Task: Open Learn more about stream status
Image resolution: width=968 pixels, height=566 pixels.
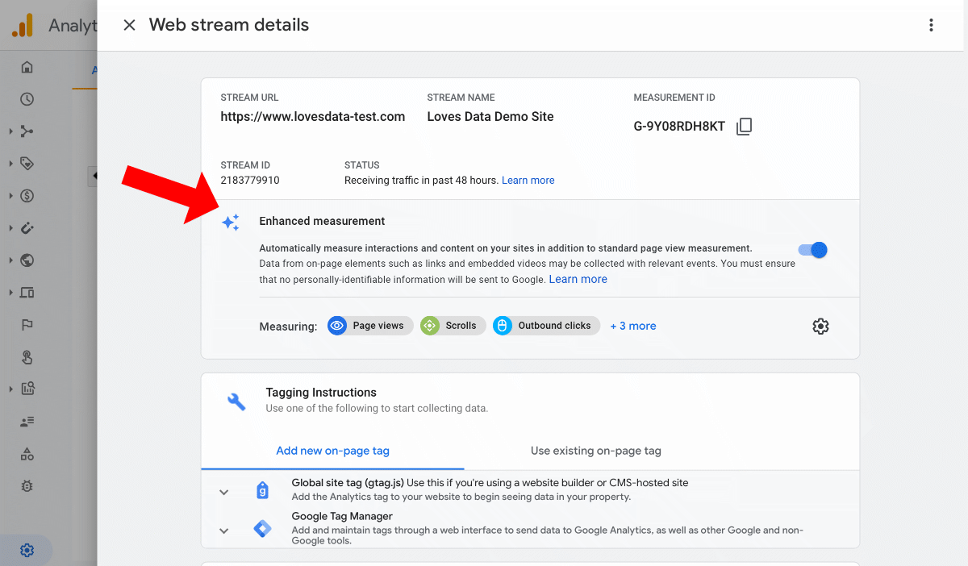Action: pyautogui.click(x=528, y=180)
